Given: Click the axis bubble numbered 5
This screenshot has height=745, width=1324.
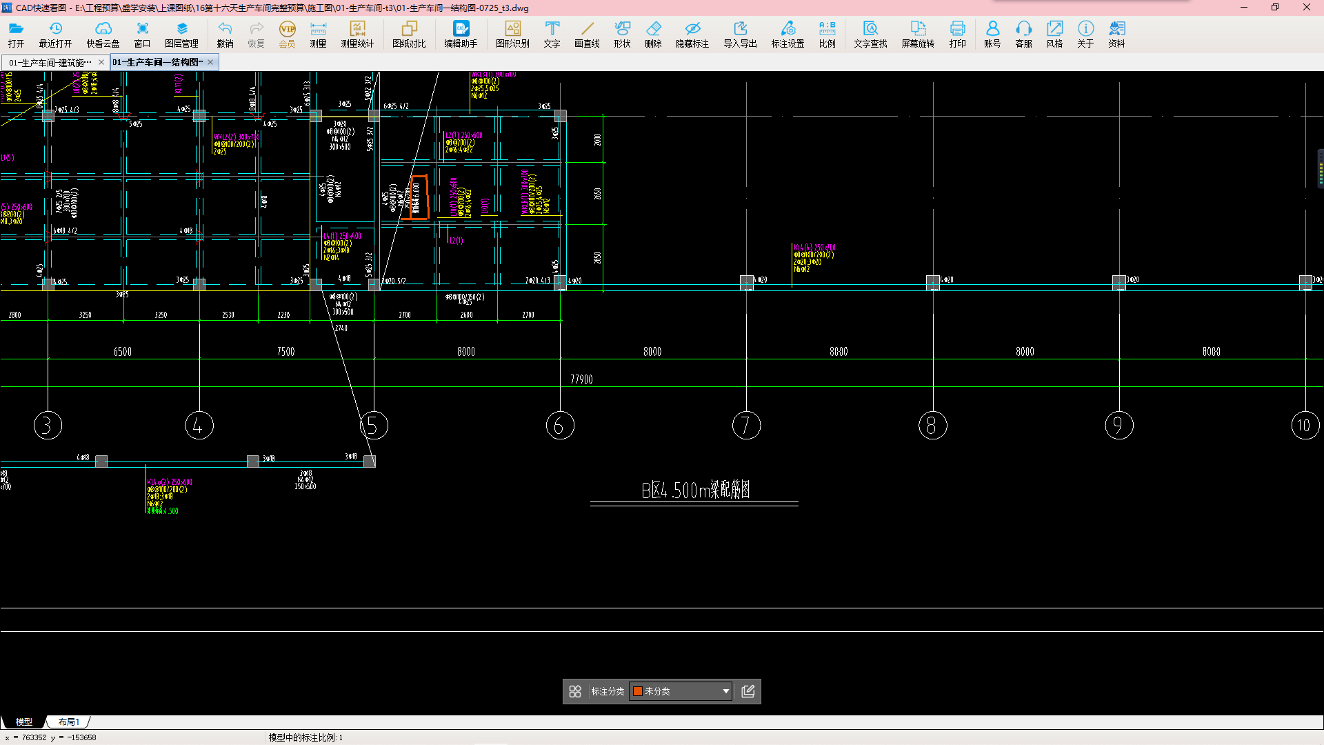Looking at the screenshot, I should [374, 426].
